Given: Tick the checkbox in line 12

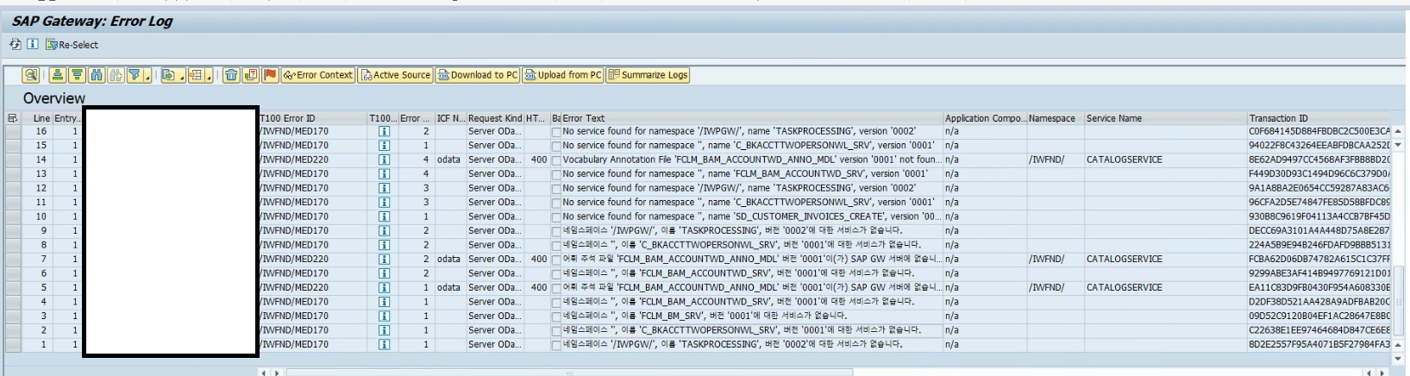Looking at the screenshot, I should click(556, 189).
